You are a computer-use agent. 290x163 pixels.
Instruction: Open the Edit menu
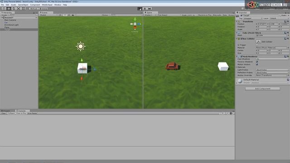point(7,5)
